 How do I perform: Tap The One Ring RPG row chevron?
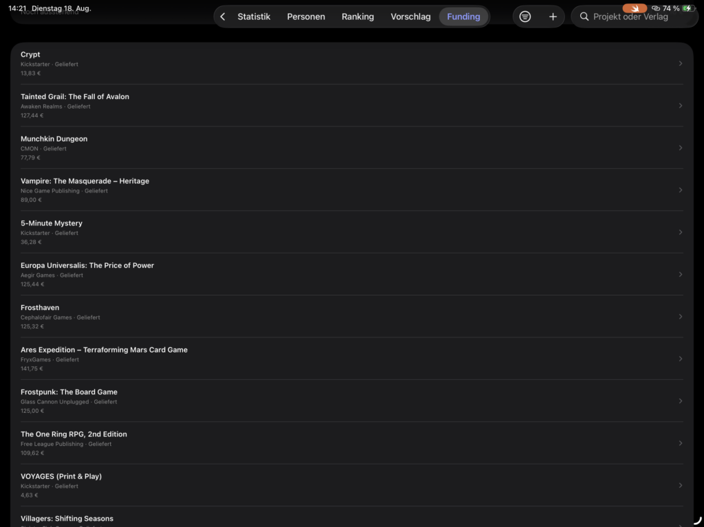(x=680, y=443)
